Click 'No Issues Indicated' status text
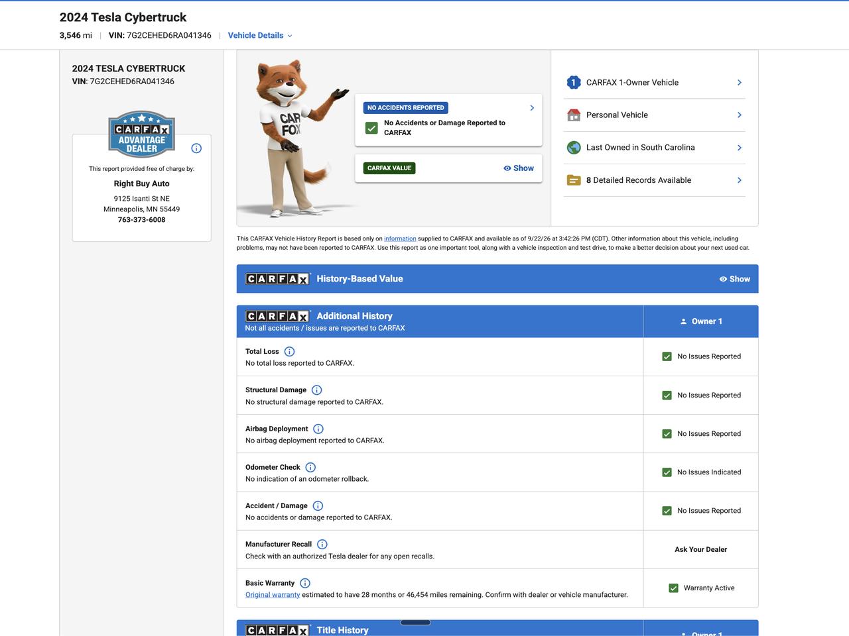This screenshot has height=636, width=849. pyautogui.click(x=709, y=472)
